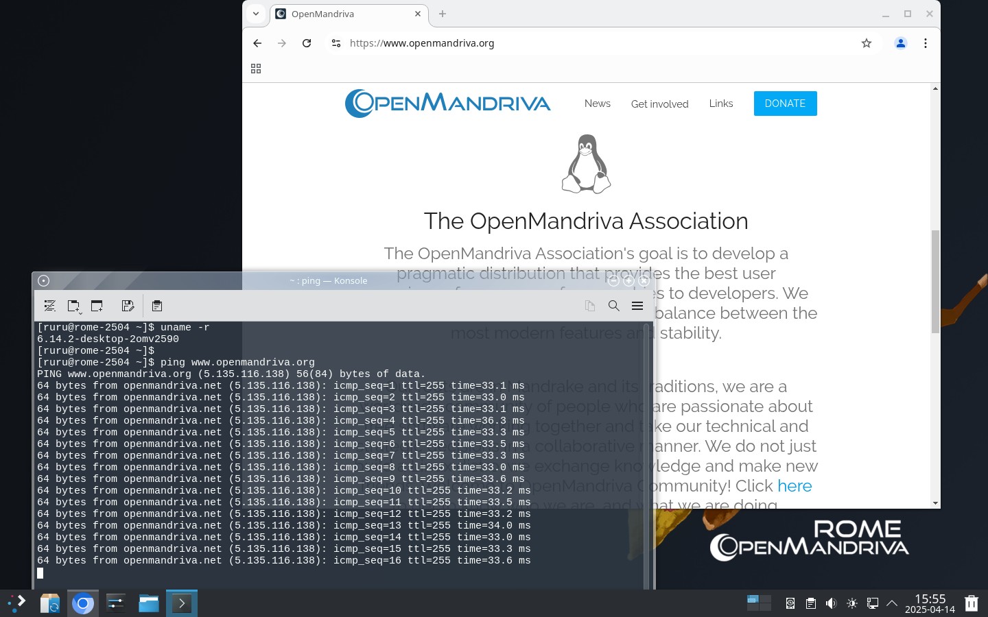Open the brightness tray icon
The width and height of the screenshot is (988, 617).
point(852,603)
